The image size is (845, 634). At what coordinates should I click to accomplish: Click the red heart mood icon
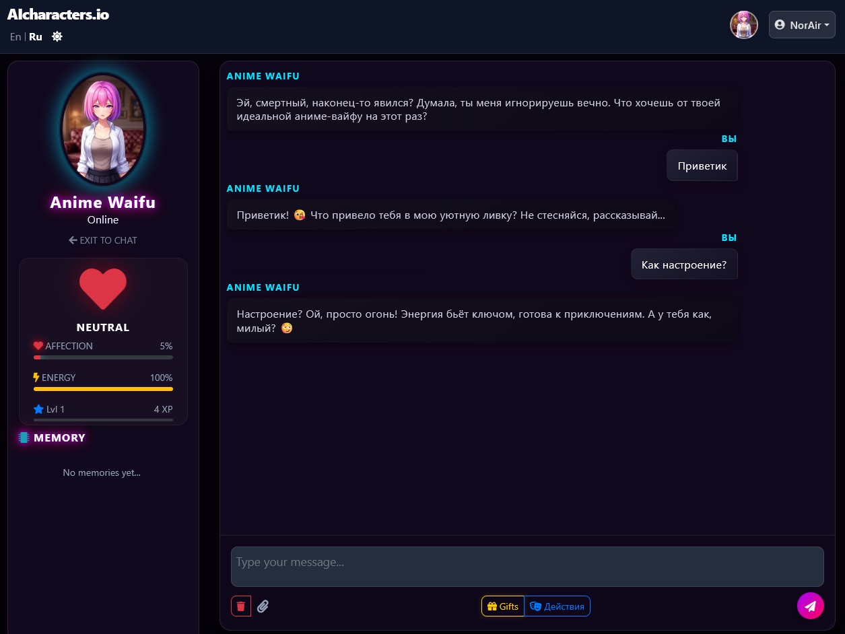point(102,289)
